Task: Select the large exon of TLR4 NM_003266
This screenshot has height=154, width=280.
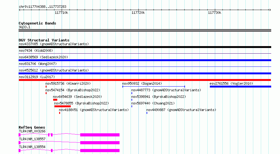Action: 100,135
